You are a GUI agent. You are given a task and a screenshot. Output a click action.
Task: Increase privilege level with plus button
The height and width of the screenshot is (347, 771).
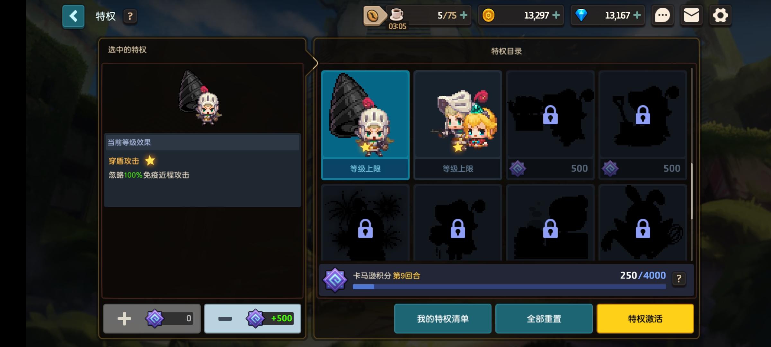[x=152, y=318]
